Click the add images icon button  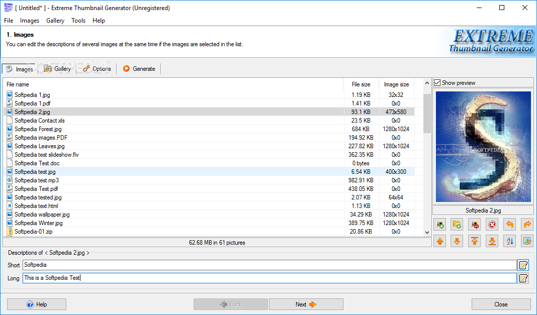[x=440, y=225]
